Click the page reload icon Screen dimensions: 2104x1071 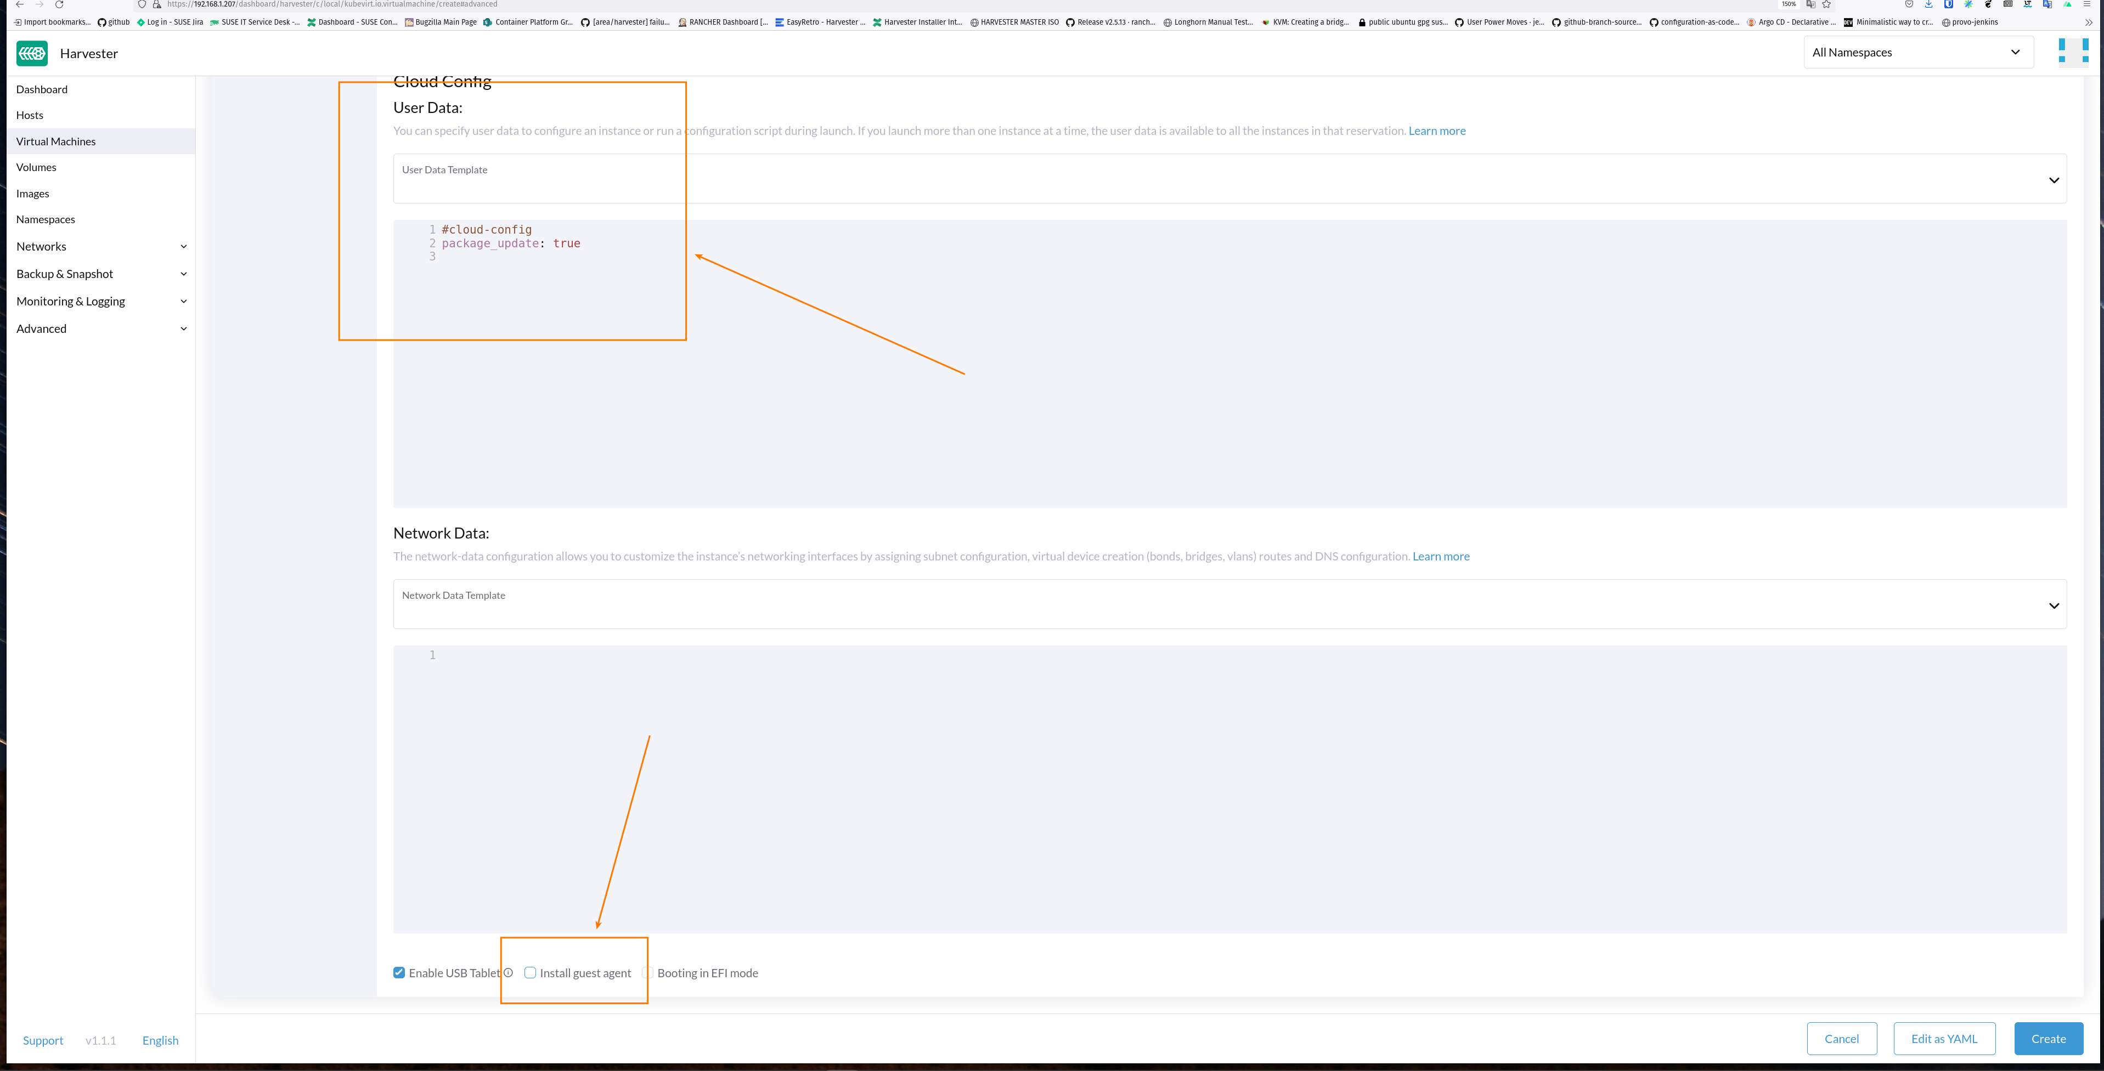(59, 4)
